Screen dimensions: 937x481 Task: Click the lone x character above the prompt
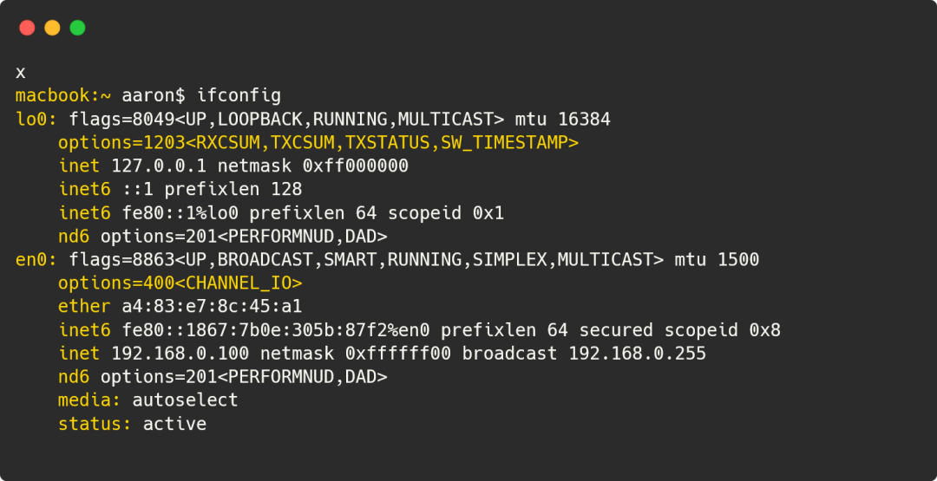pyautogui.click(x=21, y=72)
